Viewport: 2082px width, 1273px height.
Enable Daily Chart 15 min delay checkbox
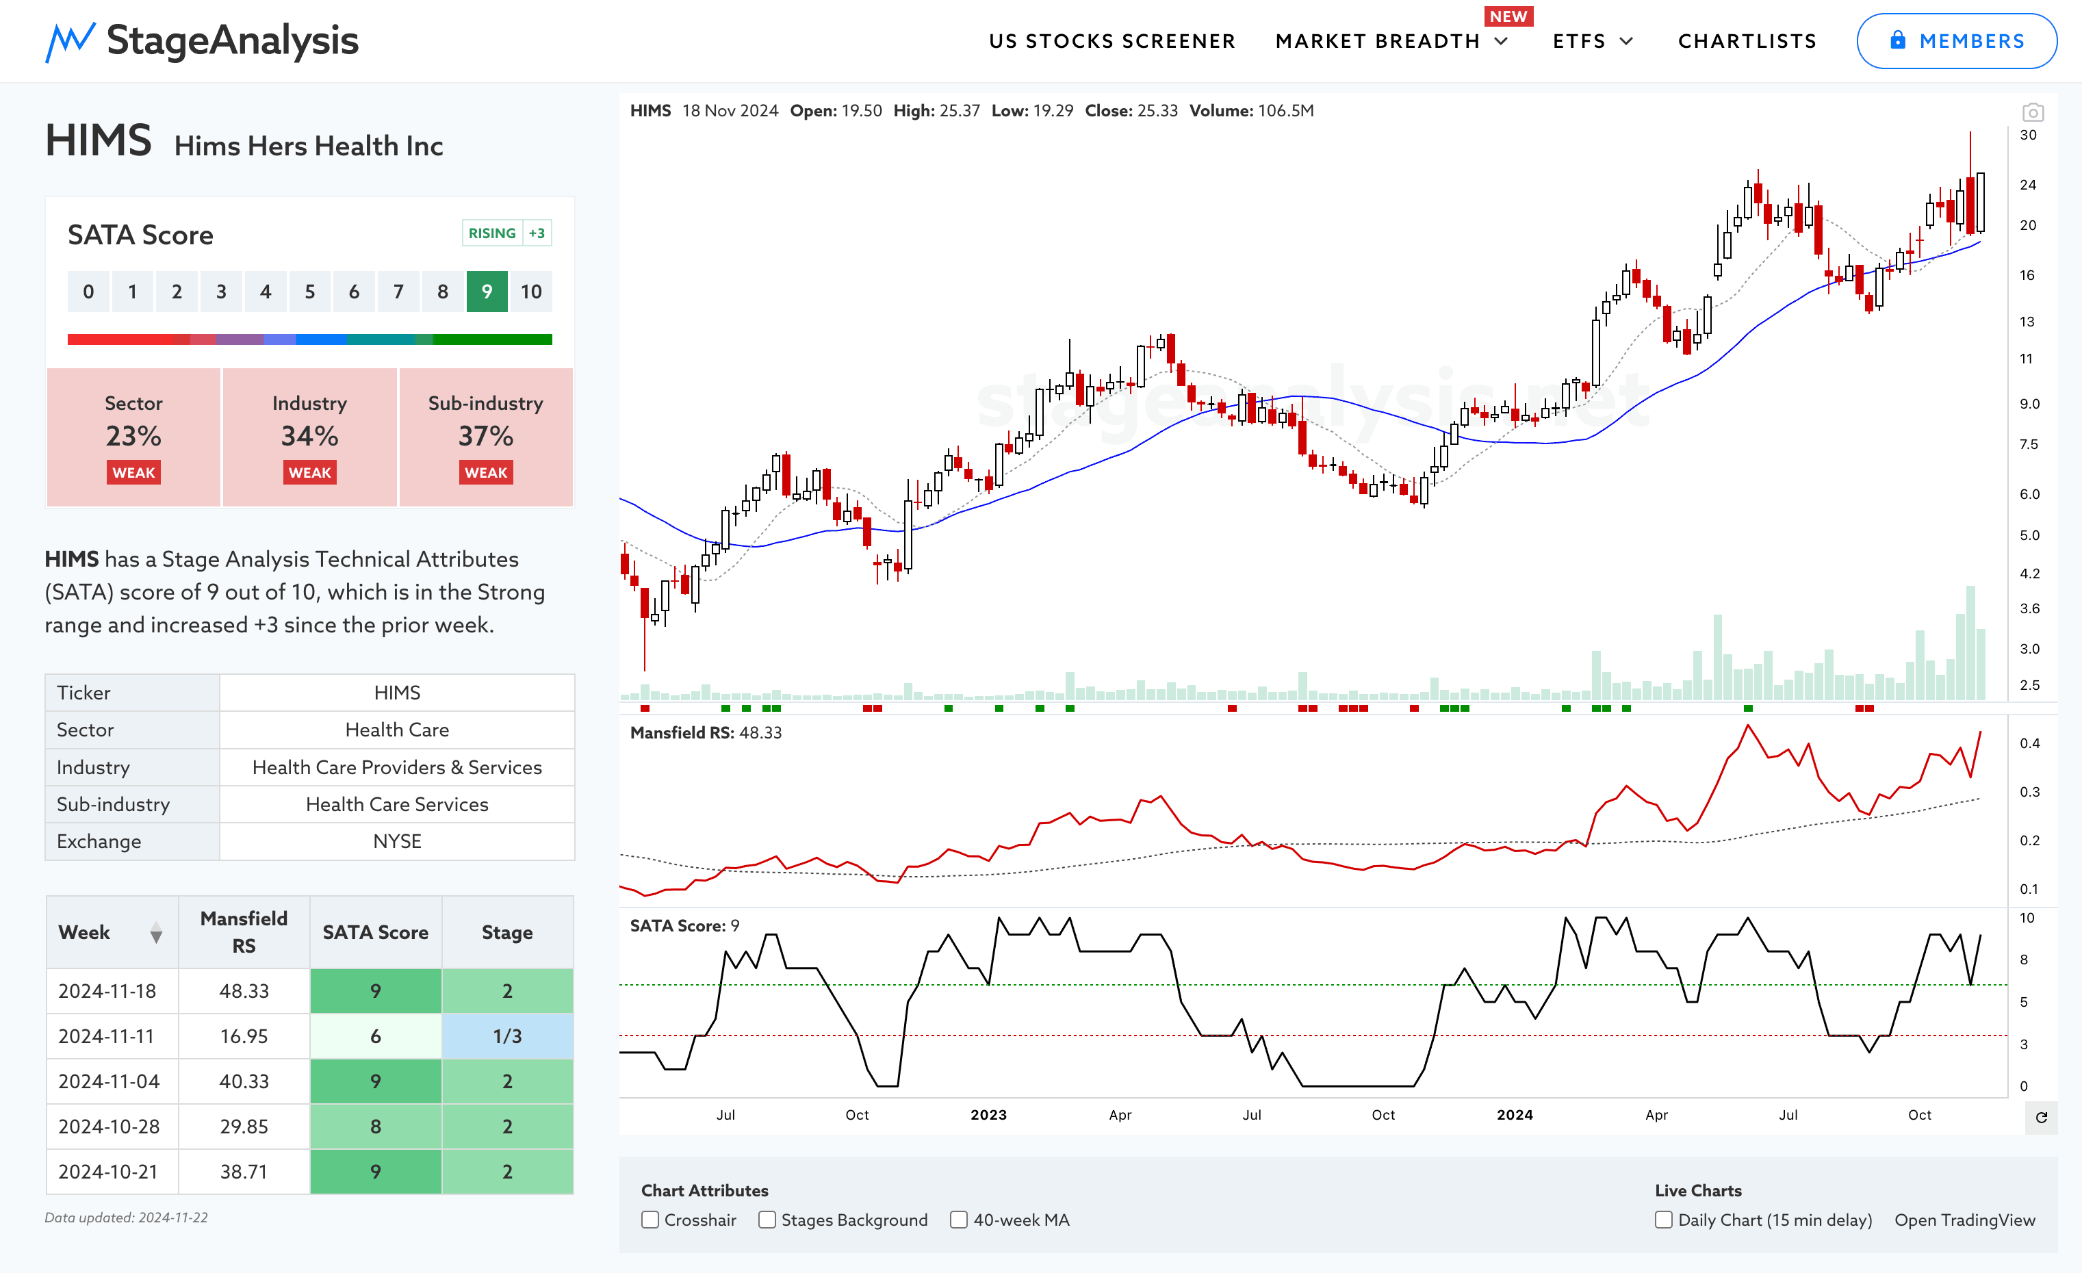[x=1663, y=1220]
